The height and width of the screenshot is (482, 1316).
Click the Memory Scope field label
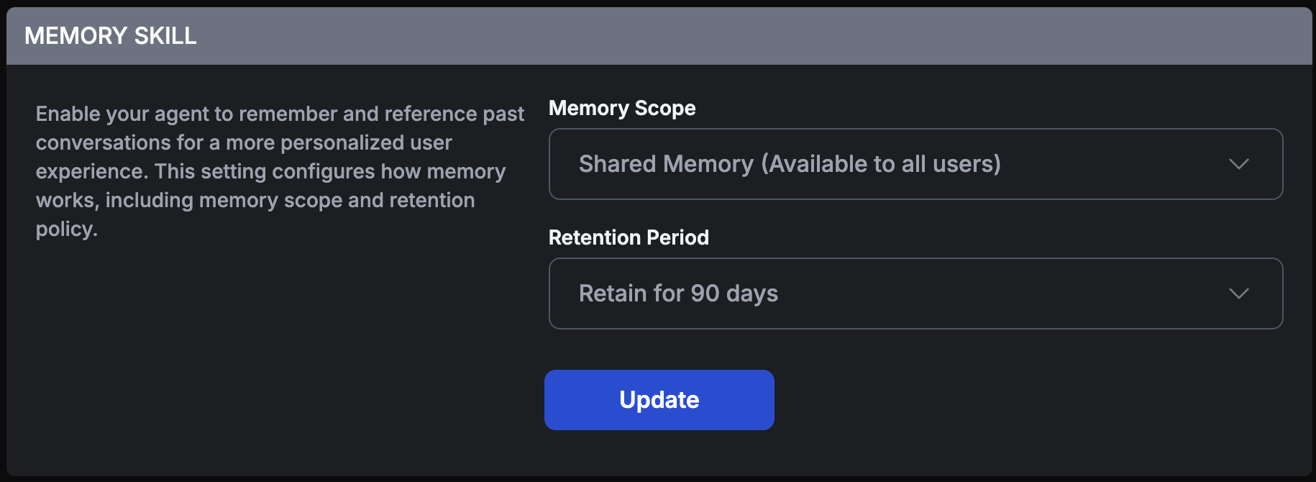[x=622, y=108]
